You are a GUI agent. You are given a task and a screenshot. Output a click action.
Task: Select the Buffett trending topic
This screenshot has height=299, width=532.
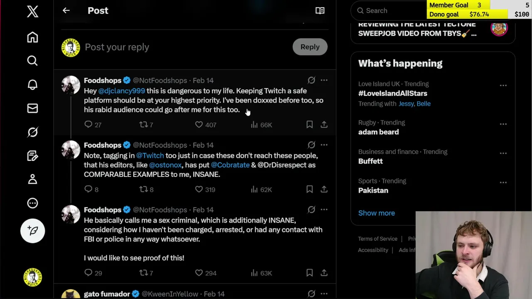[x=370, y=161]
